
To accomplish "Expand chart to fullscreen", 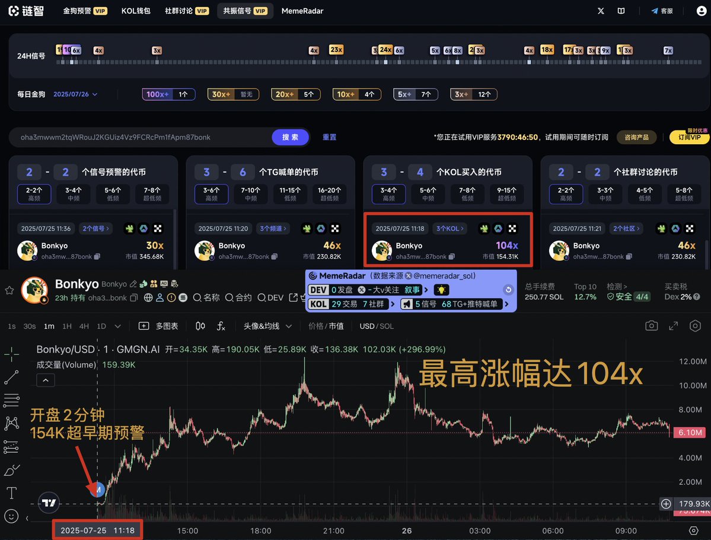I will coord(674,326).
